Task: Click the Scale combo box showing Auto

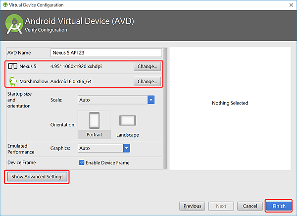Action: tap(116, 100)
